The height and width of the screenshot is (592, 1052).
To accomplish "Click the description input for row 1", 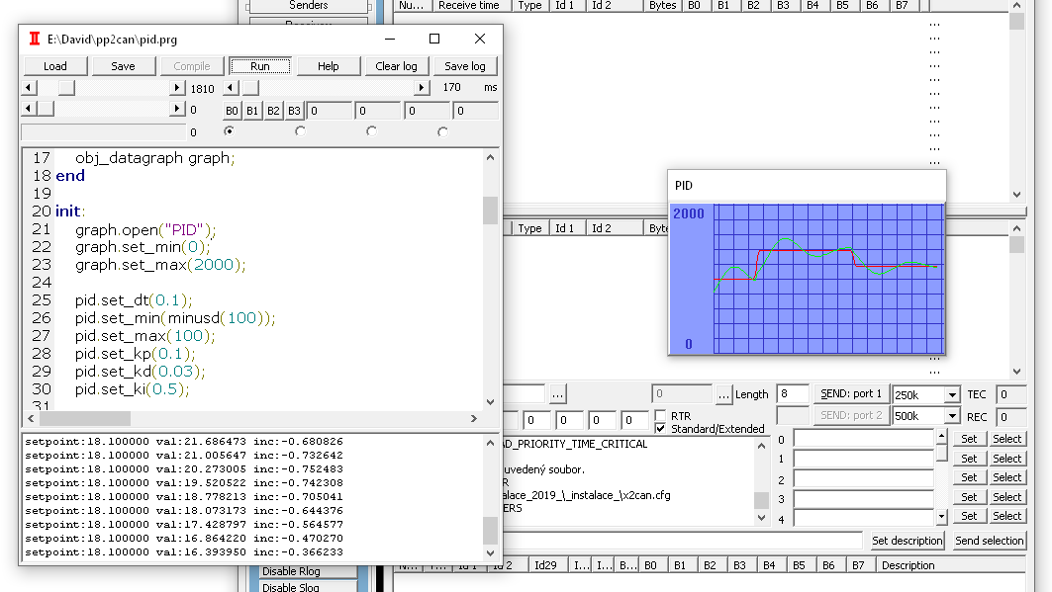I will [864, 459].
